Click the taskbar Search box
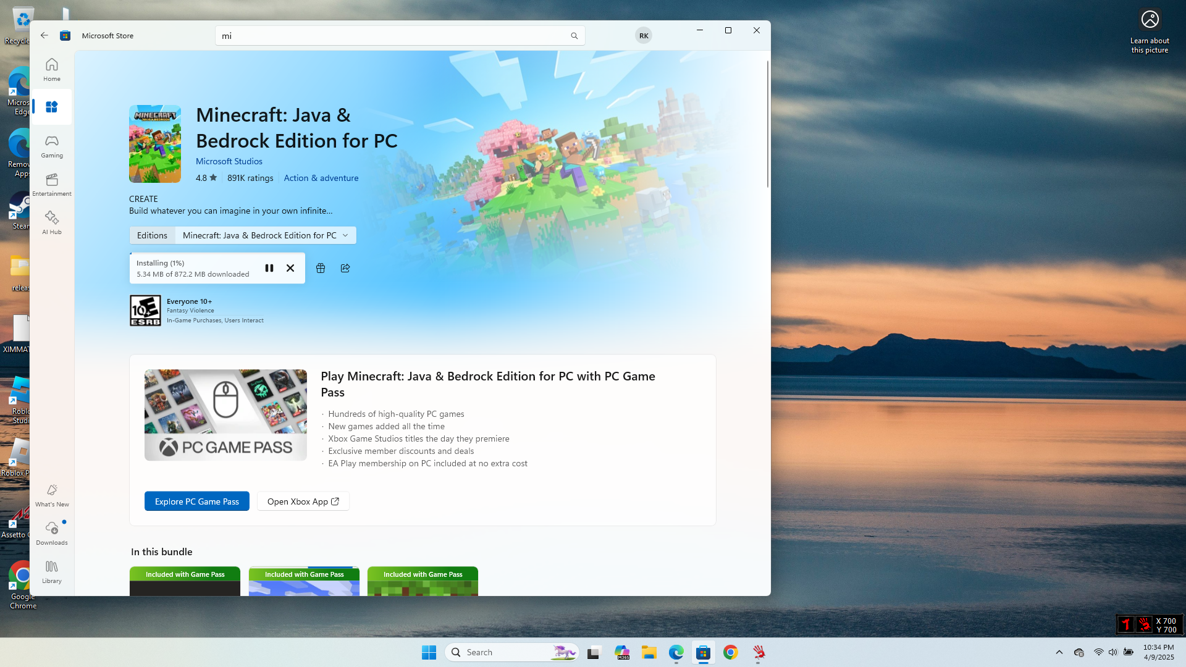 (511, 652)
